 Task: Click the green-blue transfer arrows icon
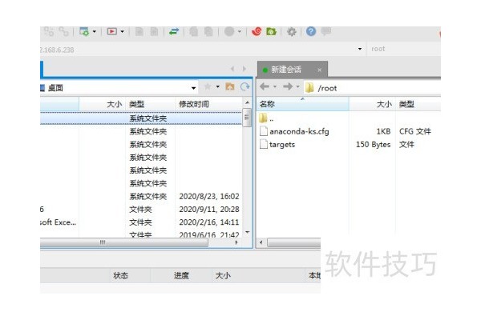click(x=174, y=31)
